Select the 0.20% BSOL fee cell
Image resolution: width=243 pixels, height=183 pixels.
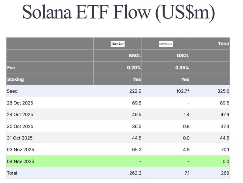[x=134, y=68]
